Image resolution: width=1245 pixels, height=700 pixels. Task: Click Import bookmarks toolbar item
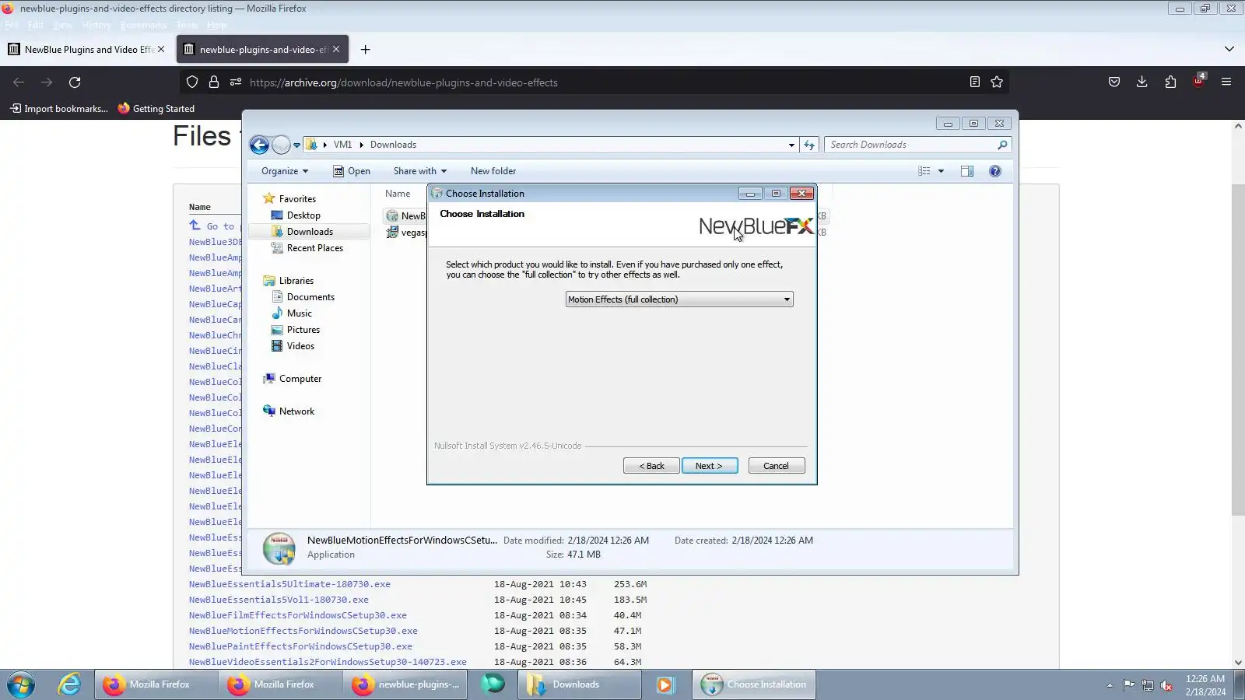(59, 109)
